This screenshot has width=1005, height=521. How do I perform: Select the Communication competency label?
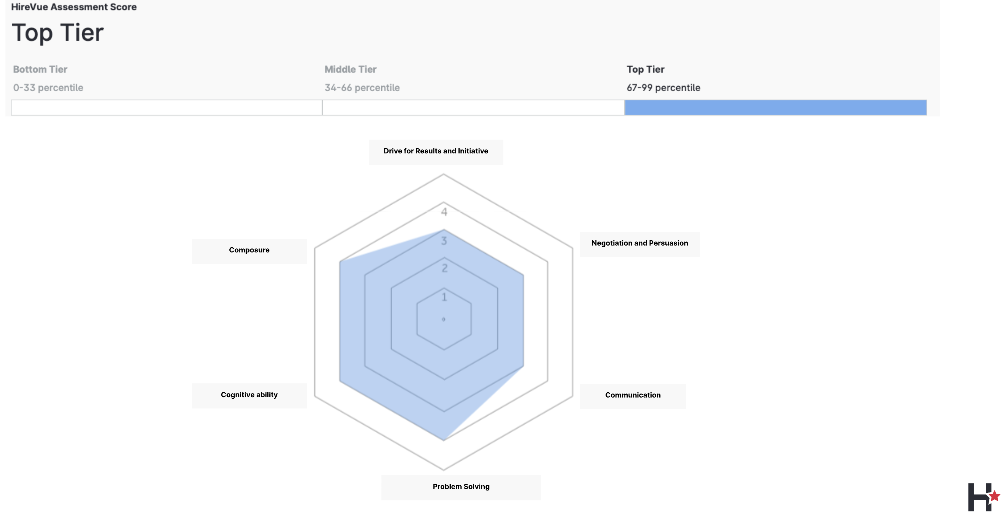coord(632,395)
